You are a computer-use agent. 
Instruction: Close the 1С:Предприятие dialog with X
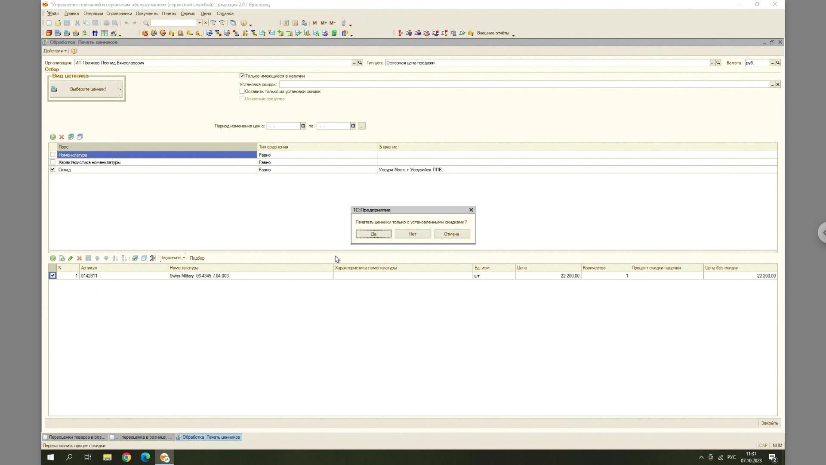[x=471, y=210]
